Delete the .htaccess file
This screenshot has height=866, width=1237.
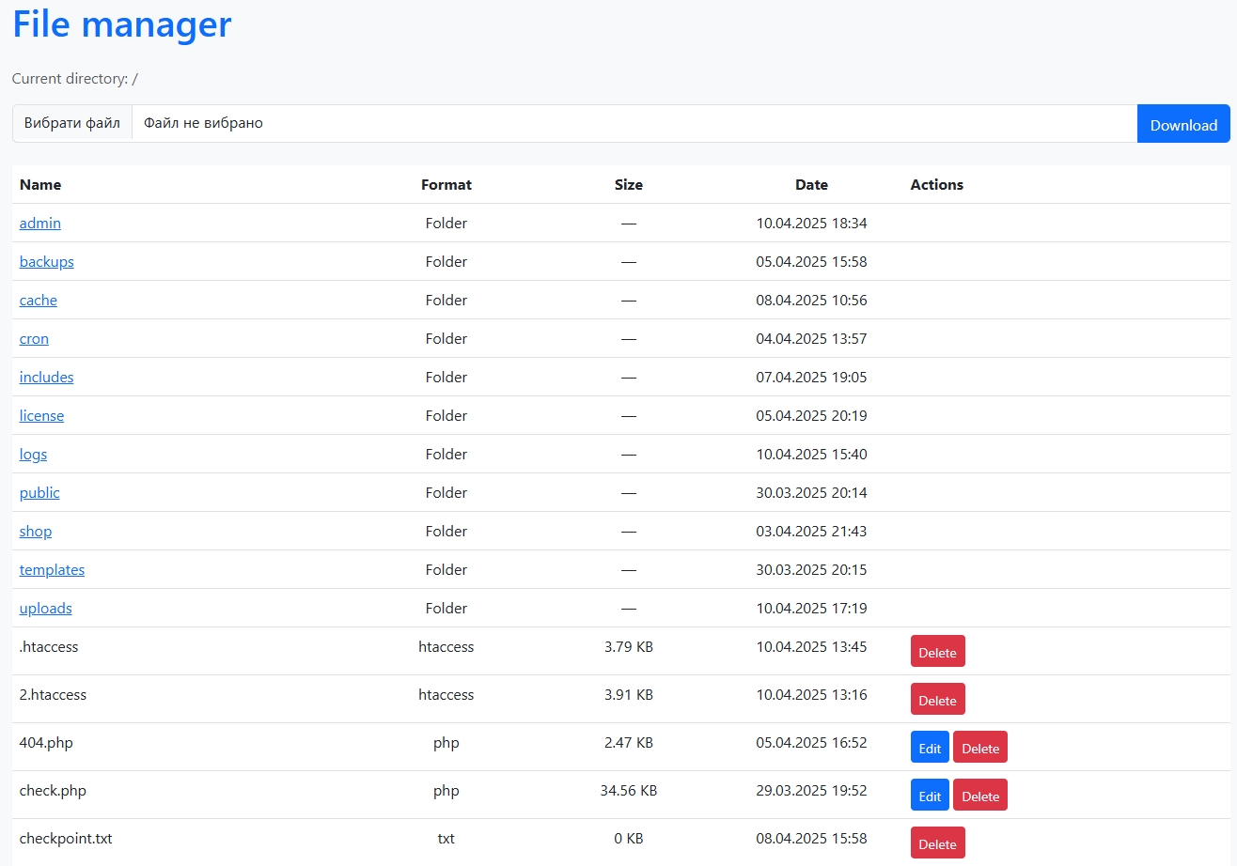click(x=937, y=652)
